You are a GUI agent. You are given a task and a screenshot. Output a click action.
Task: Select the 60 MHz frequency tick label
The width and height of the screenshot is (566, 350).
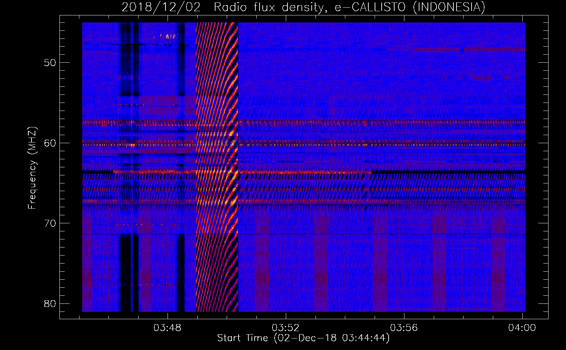pyautogui.click(x=50, y=143)
